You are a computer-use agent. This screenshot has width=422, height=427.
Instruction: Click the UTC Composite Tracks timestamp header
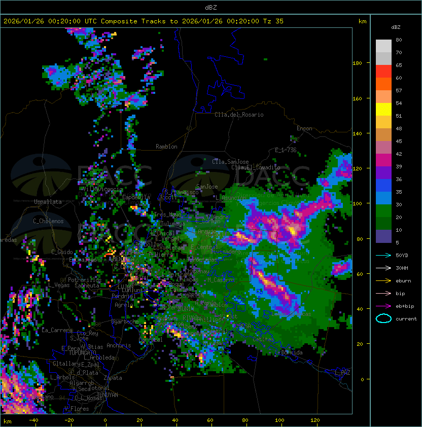[144, 21]
